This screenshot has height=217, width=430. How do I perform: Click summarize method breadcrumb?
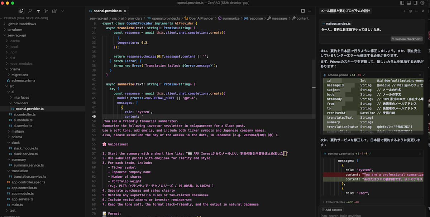[x=228, y=18]
